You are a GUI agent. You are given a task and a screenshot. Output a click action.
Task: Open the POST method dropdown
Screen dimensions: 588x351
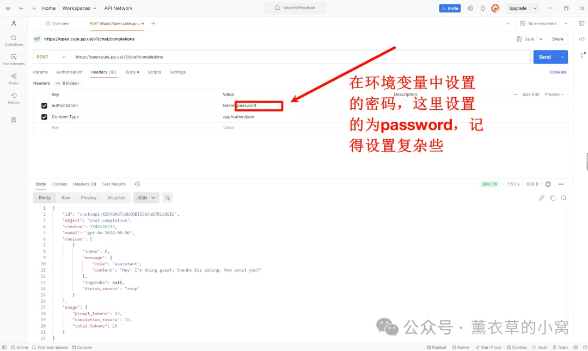[51, 57]
